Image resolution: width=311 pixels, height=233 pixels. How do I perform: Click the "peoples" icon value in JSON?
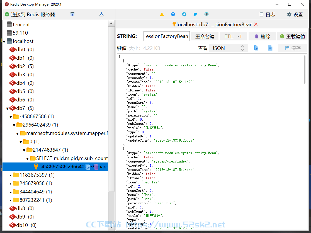150,183
